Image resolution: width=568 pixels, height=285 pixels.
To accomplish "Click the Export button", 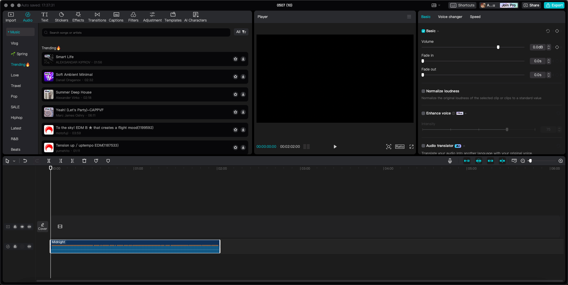I will 554,5.
